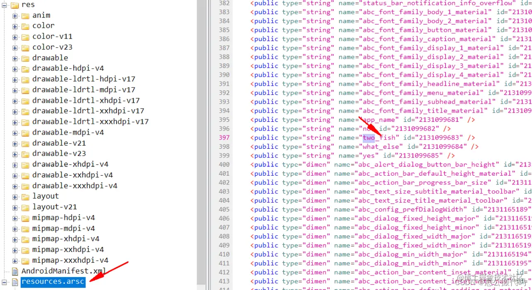
Task: Click status_bar_notification_info_overflow on line 382
Action: pos(438,3)
